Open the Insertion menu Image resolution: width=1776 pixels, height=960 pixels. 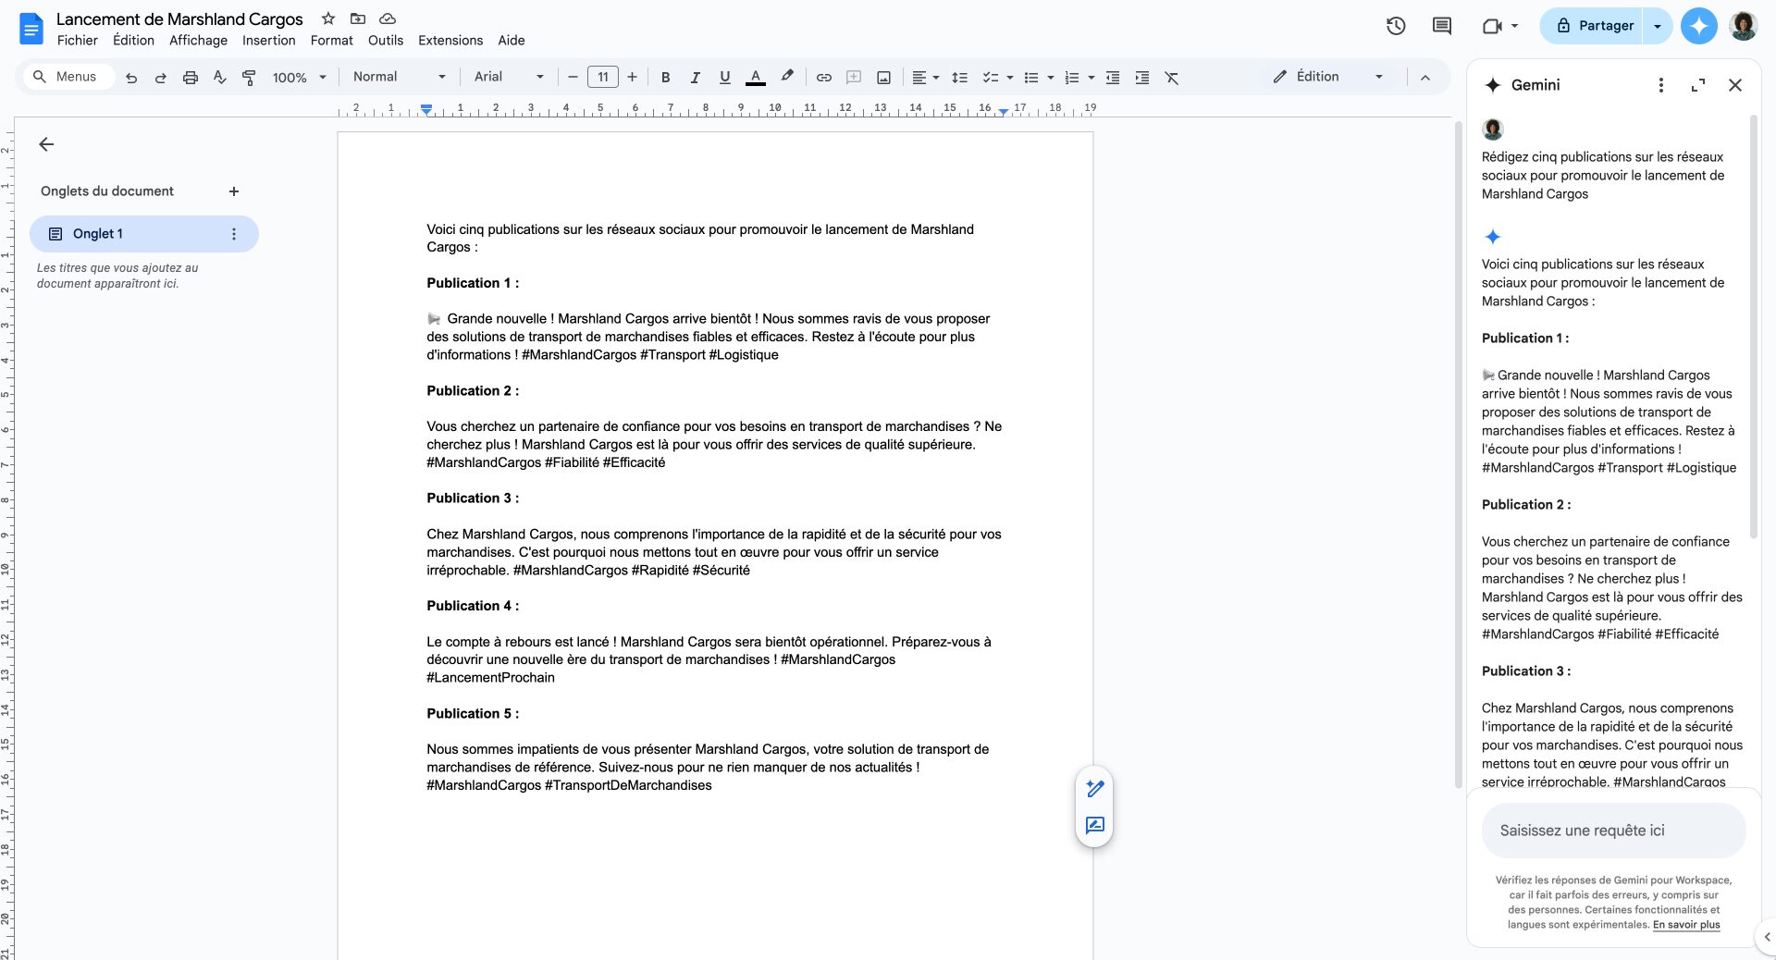point(269,41)
